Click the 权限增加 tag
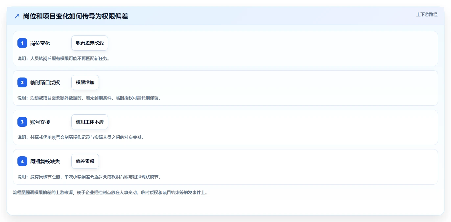This screenshot has height=222, width=451. [85, 82]
